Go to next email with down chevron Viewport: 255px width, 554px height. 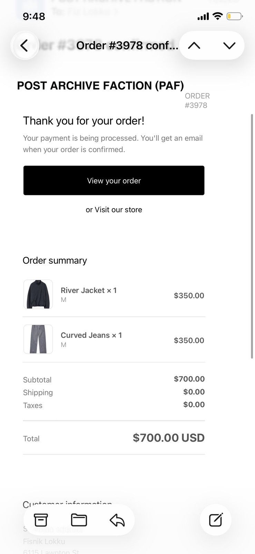229,45
